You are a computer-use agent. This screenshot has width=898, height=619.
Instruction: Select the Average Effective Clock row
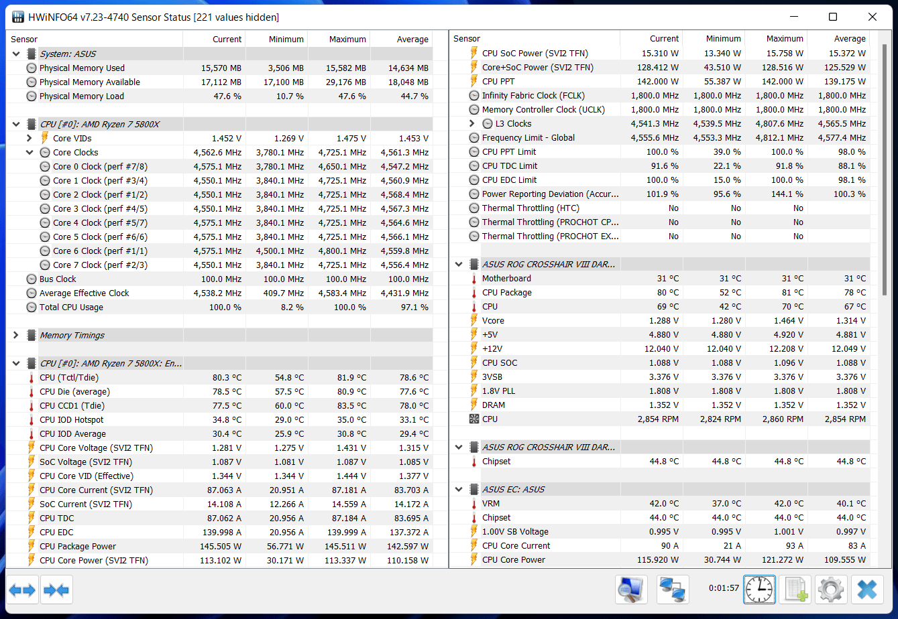pyautogui.click(x=220, y=293)
